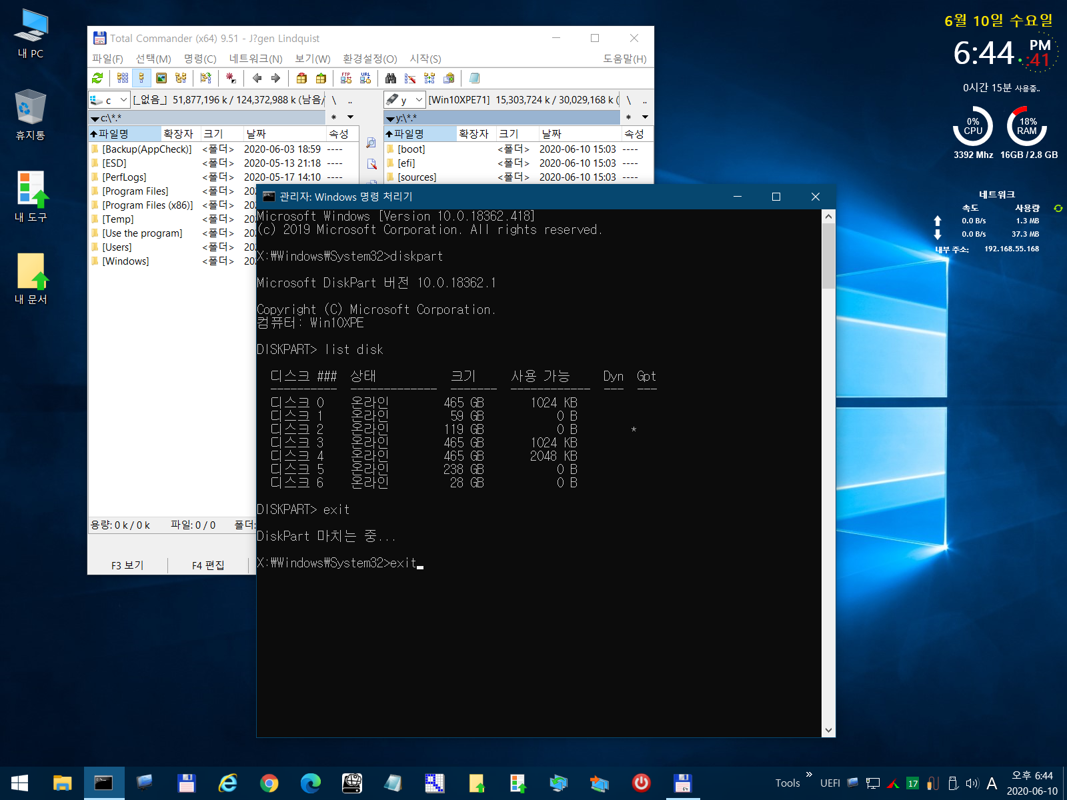
Task: Click the network widget refresh icon
Action: [x=1058, y=208]
